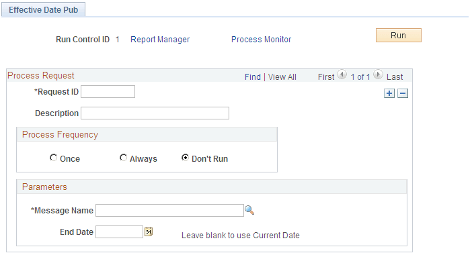474x255 pixels.
Task: Click the Run button
Action: pos(399,36)
